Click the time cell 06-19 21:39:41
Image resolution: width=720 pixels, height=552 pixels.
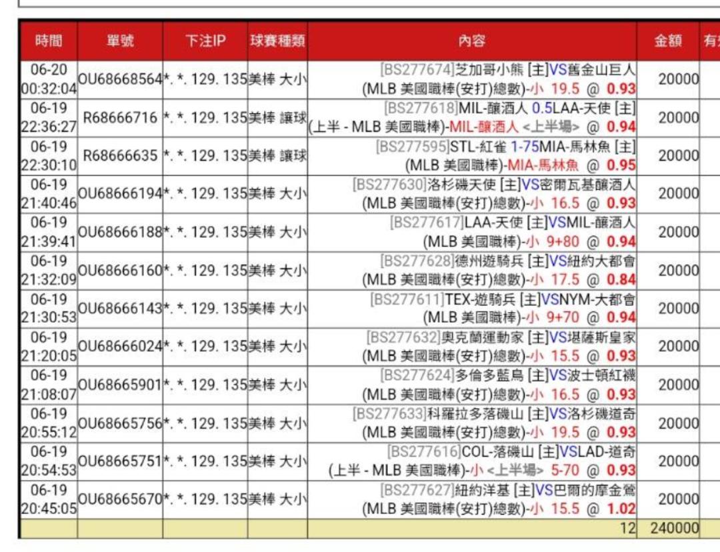[x=49, y=232]
